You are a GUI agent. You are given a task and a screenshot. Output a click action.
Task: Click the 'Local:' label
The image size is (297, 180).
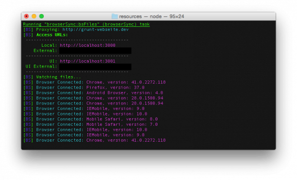pos(49,45)
